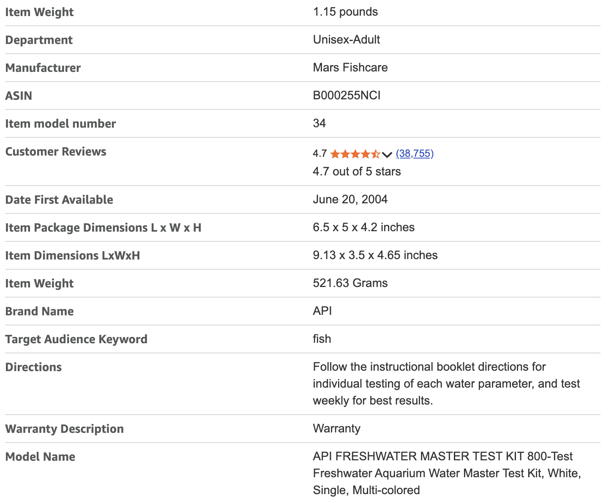Expand the rating chevron beside the stars

tap(387, 155)
